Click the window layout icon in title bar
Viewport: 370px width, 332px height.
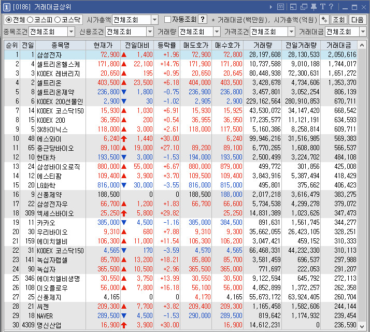click(x=293, y=7)
